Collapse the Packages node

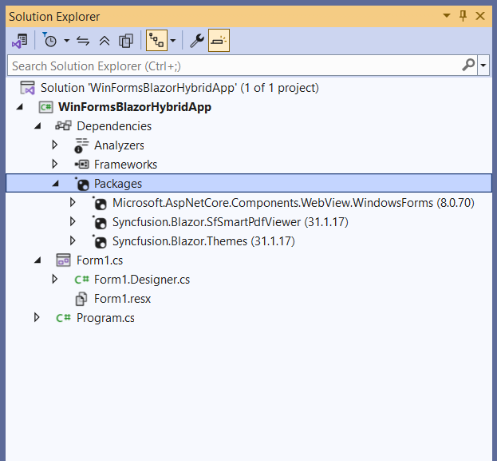pos(56,183)
